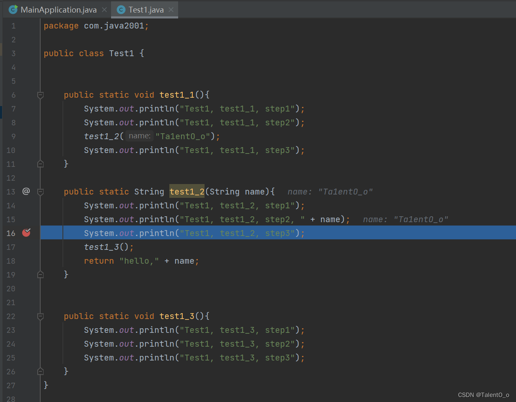
Task: Click the "Test1, test1_1, step2" string
Action: tap(238, 122)
